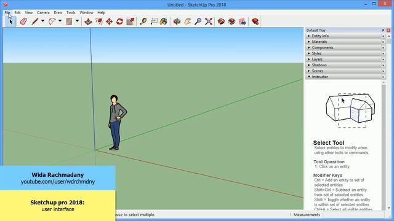Activate the Push/Pull tool
The image size is (394, 221).
tap(88, 21)
